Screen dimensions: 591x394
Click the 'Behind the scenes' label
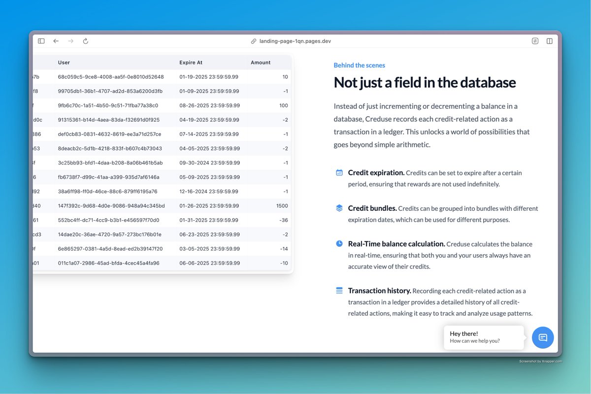(x=360, y=65)
